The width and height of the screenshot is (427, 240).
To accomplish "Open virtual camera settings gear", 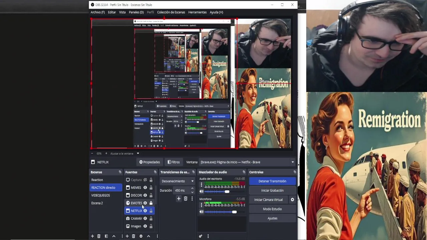I will click(292, 200).
